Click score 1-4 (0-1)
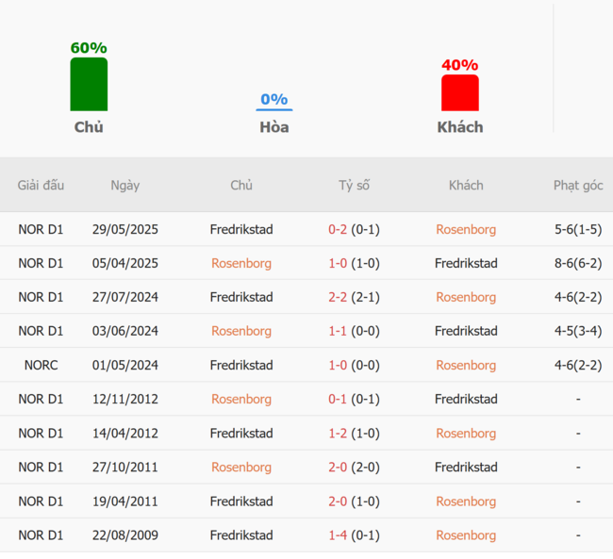This screenshot has width=613, height=559. (354, 534)
